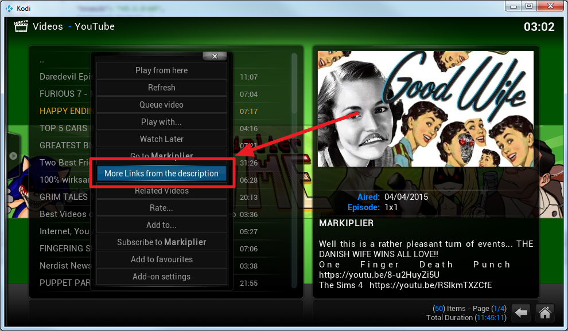Add video to Watch Later

[162, 139]
